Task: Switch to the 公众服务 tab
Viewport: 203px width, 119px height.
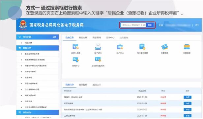Action: point(124,37)
